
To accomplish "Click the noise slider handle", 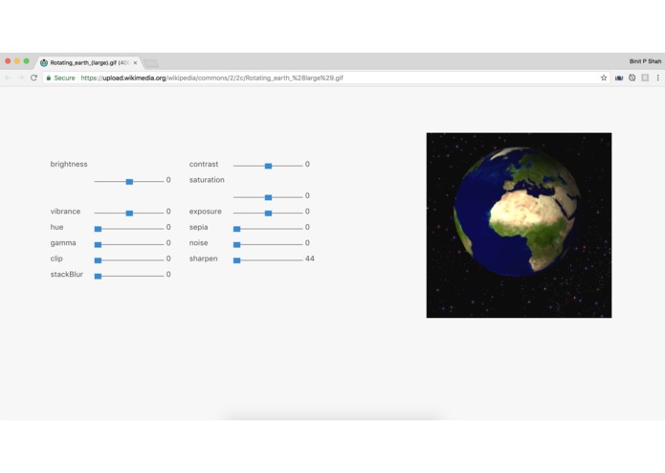I will [x=237, y=245].
